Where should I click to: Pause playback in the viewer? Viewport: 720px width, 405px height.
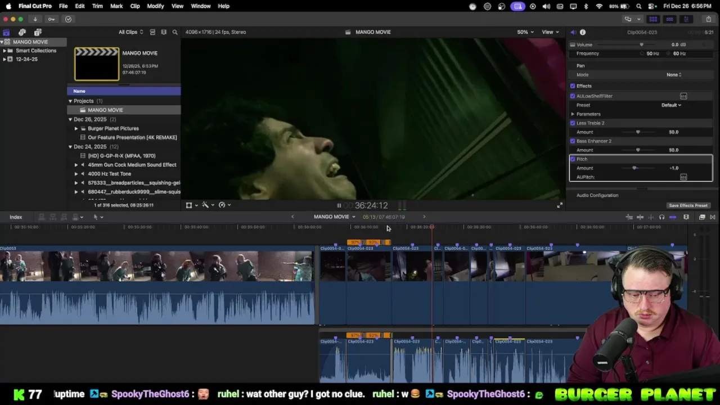click(x=339, y=206)
